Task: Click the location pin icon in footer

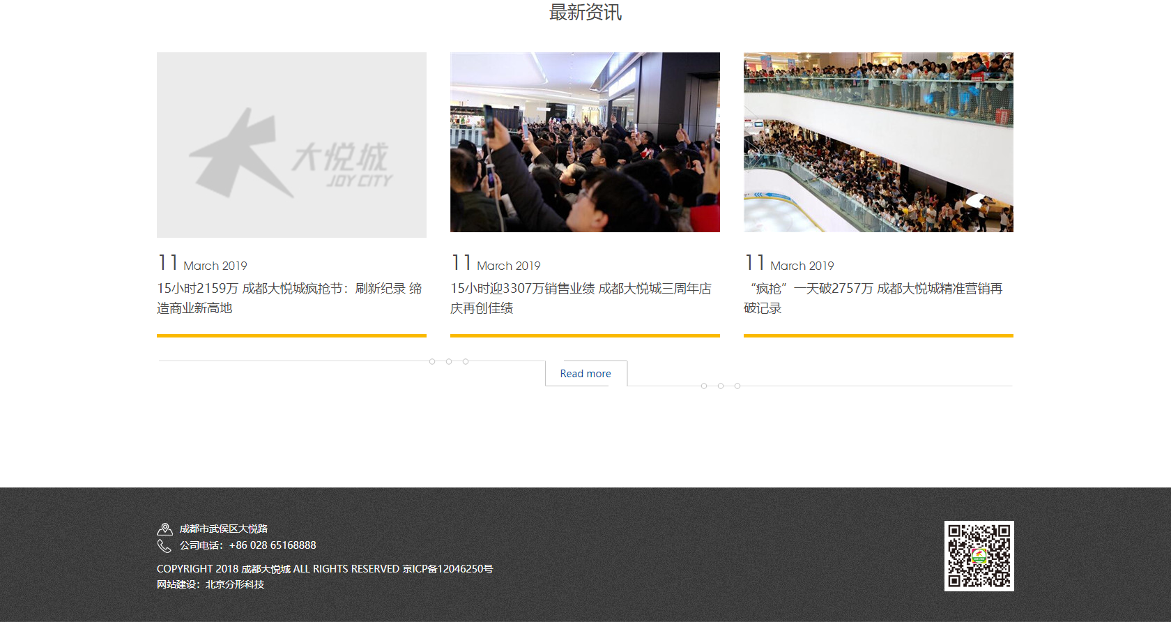Action: pyautogui.click(x=164, y=529)
